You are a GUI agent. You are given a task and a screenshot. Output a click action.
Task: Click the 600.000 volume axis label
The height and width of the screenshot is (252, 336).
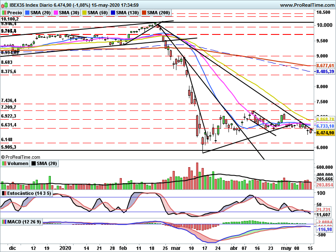tap(324, 167)
